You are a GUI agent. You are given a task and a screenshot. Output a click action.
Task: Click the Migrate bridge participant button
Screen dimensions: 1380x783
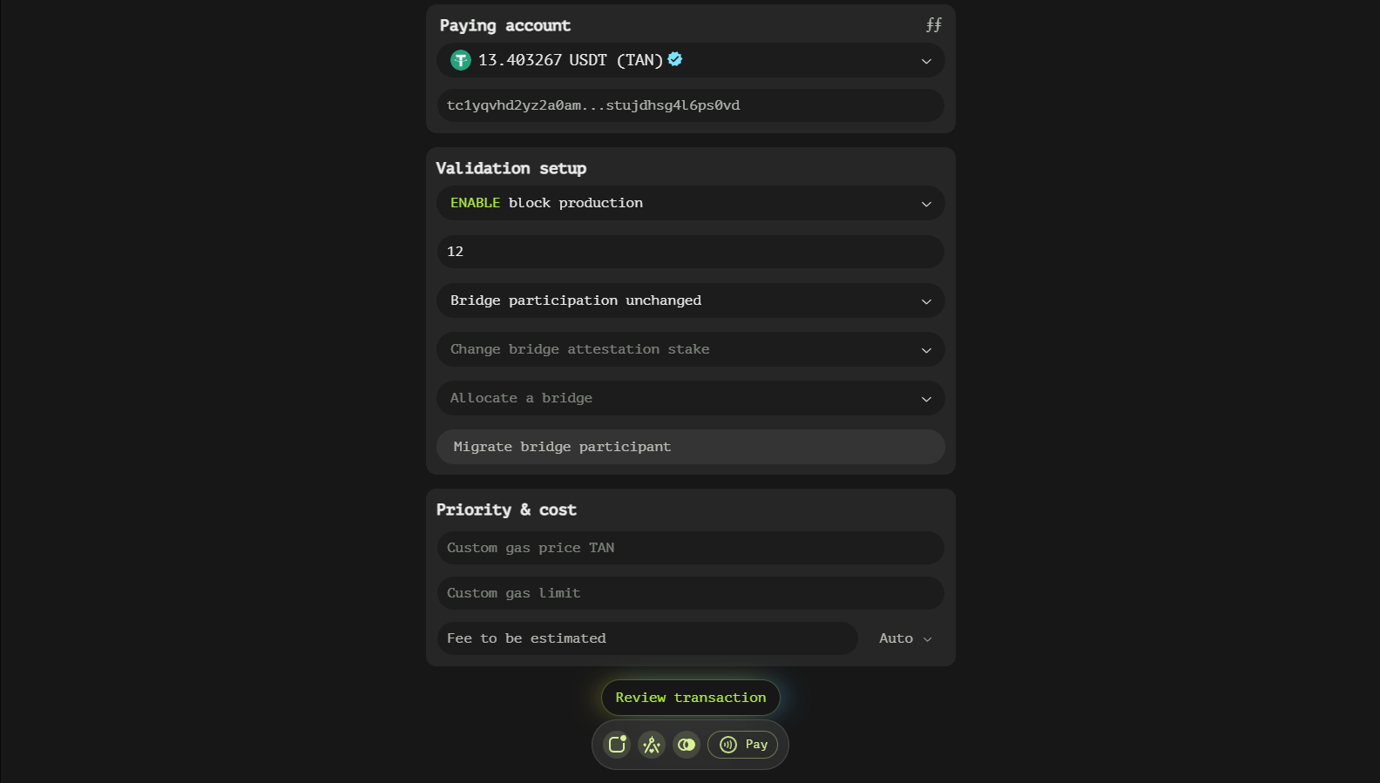coord(690,447)
